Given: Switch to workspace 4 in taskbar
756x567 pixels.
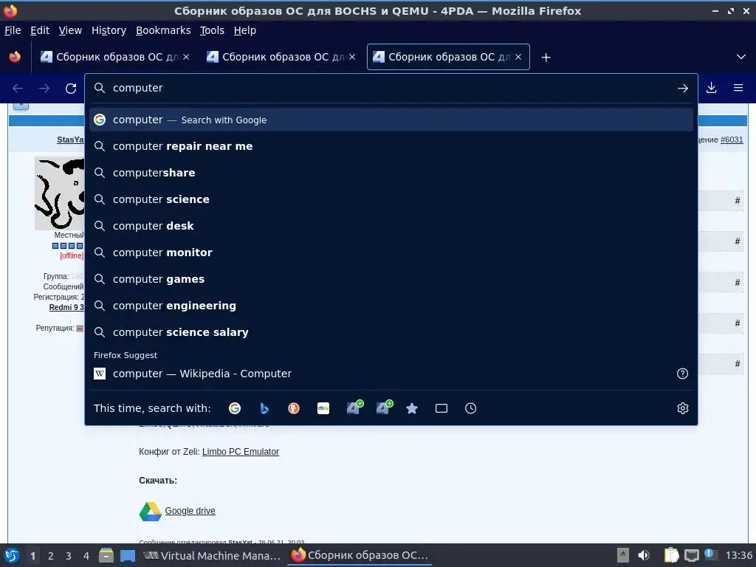Looking at the screenshot, I should [86, 556].
